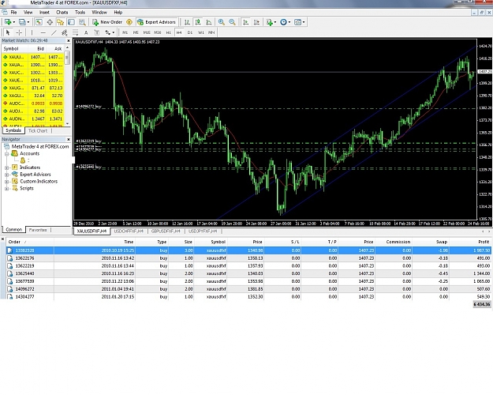Click the yellow diamond MetaEditor icon

coord(129,22)
